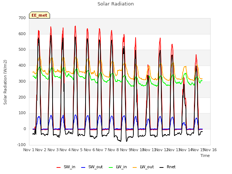The height and width of the screenshot is (174, 232).
Task: Click the orange LW_out legend swatch
Action: pos(135,167)
